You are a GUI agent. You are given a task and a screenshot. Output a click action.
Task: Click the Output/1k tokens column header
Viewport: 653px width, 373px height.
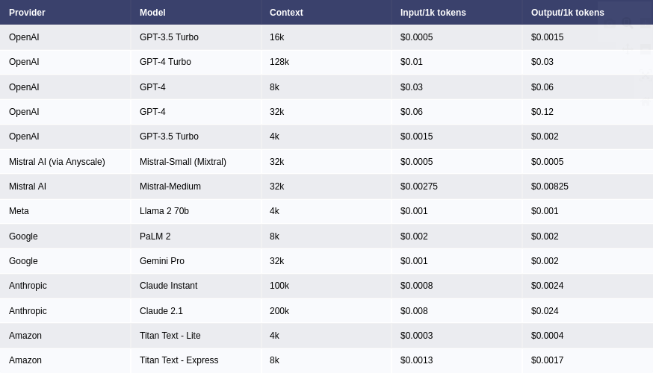567,13
